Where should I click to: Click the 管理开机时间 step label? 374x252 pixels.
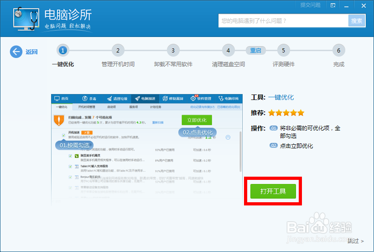(x=118, y=64)
